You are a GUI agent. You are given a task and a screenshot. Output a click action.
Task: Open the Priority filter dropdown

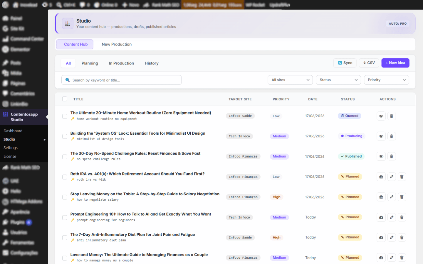(387, 80)
